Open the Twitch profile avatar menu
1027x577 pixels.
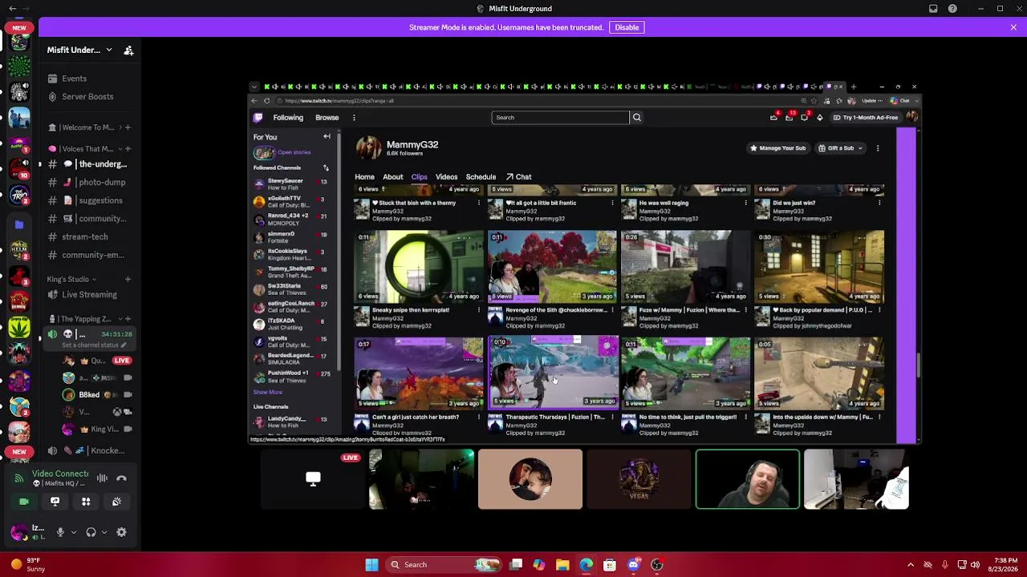point(911,118)
